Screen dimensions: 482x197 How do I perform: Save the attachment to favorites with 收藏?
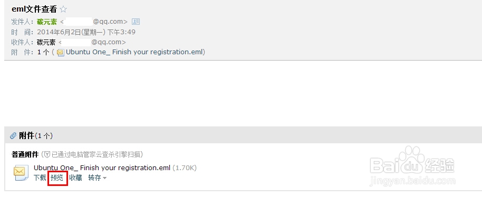[x=75, y=178]
